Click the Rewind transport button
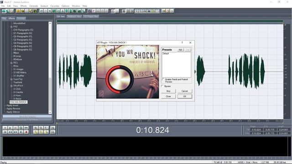 click(x=10, y=132)
